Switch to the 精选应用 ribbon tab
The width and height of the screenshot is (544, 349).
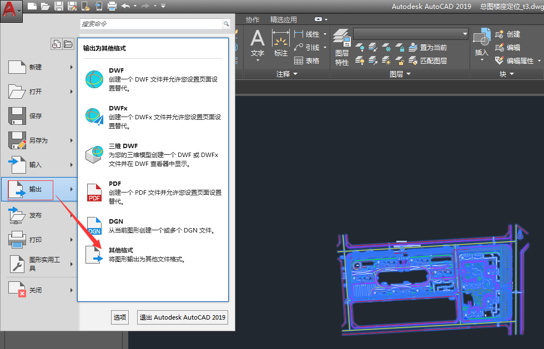point(284,19)
